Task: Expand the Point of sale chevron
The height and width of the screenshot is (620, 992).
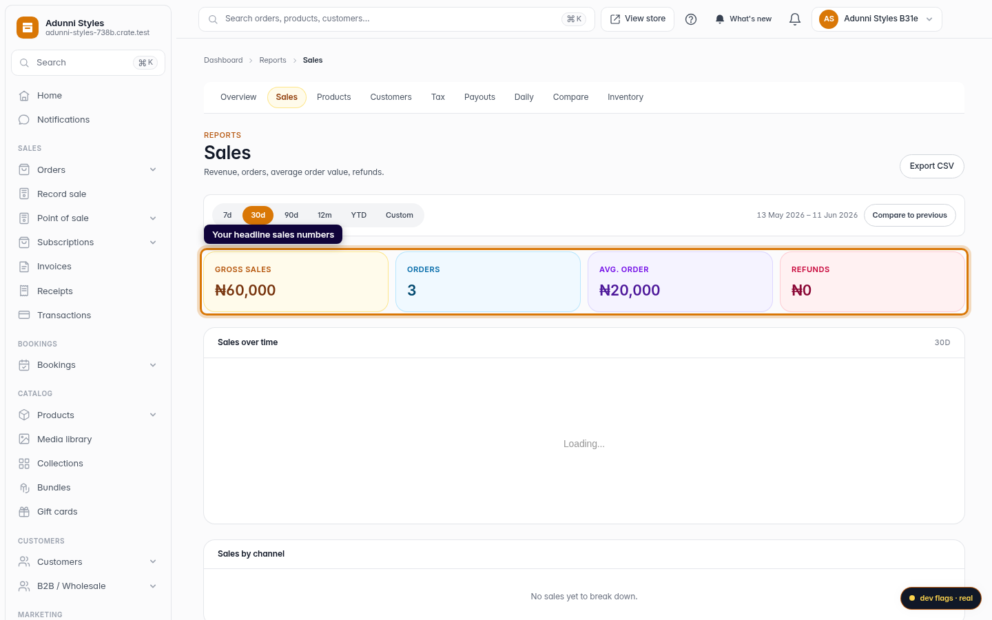Action: pyautogui.click(x=153, y=218)
